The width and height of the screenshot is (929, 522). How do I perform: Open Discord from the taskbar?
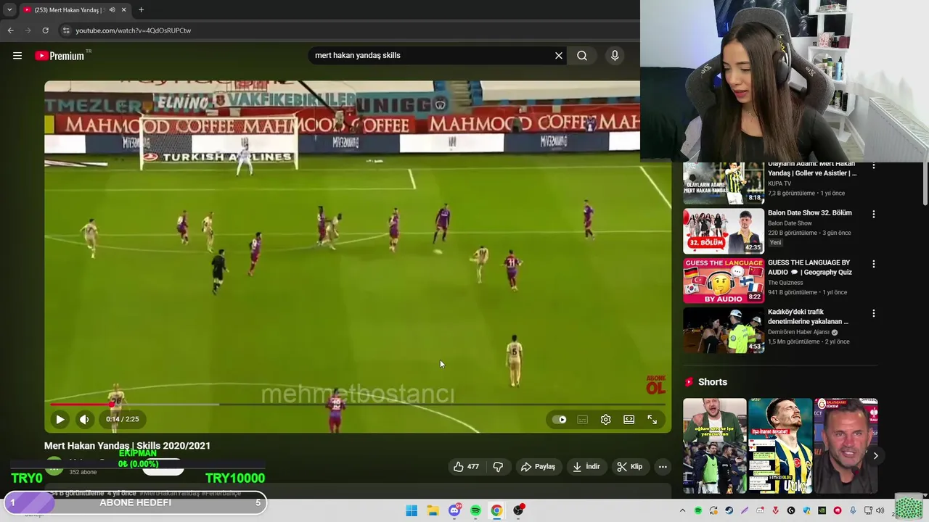click(454, 510)
